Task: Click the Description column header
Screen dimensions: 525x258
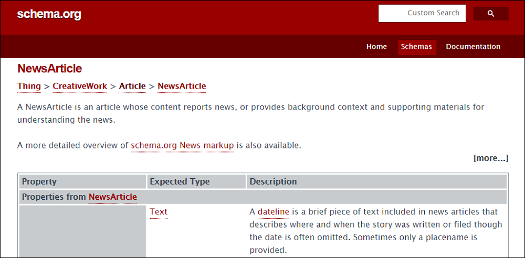Action: pos(377,182)
